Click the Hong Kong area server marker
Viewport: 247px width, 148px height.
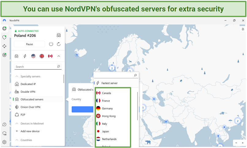[224, 127]
